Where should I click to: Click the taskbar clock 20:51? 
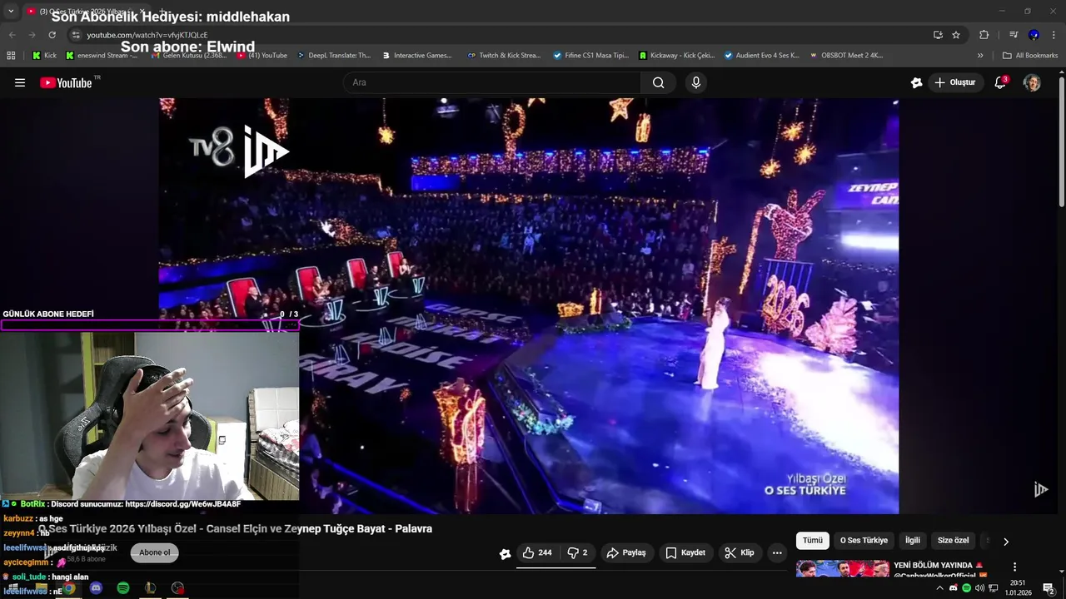click(x=1018, y=588)
